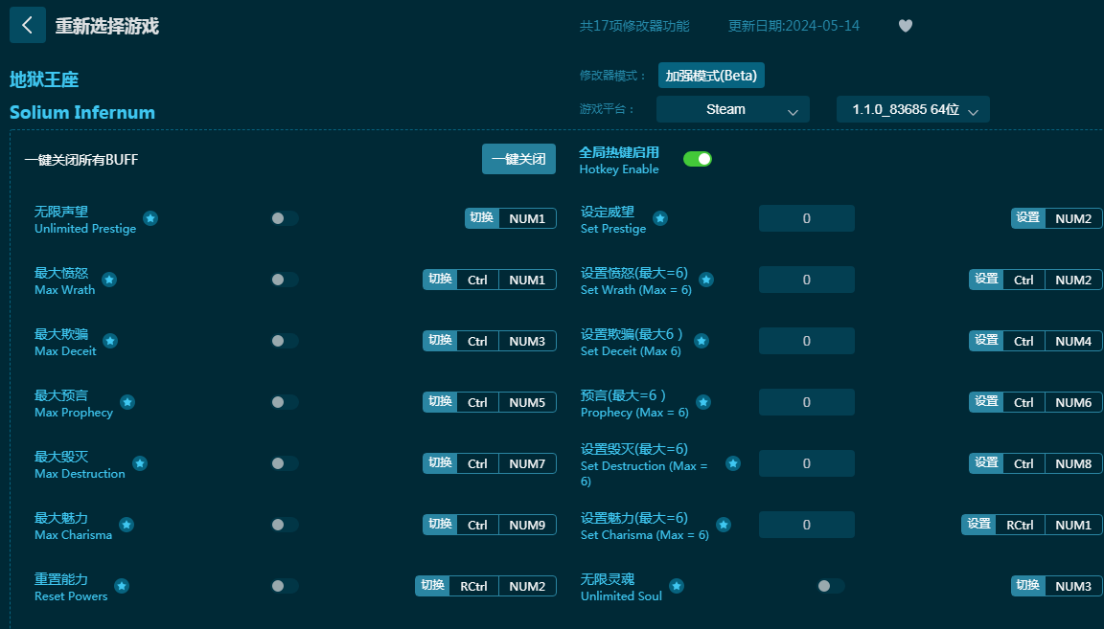
Task: Enable the Reset Powers toggle
Action: tap(285, 585)
